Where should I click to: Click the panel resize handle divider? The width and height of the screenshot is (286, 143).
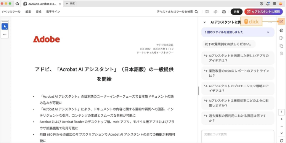click(198, 91)
